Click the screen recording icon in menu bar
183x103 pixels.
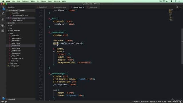(x=161, y=1)
